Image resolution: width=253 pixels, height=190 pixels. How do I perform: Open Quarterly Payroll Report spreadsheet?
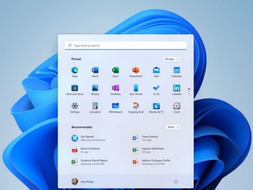coord(89,162)
